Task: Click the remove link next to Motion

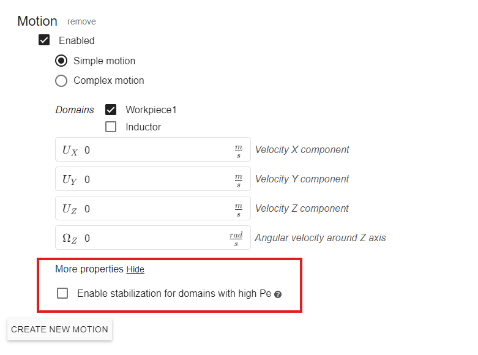Action: [x=81, y=21]
